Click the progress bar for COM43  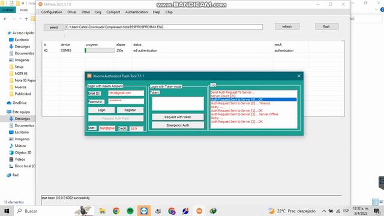click(100, 50)
